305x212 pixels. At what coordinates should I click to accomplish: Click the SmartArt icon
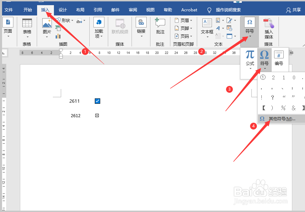[x=58, y=28]
